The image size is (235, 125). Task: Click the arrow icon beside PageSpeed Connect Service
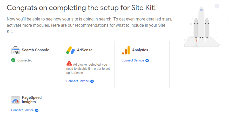[37, 110]
